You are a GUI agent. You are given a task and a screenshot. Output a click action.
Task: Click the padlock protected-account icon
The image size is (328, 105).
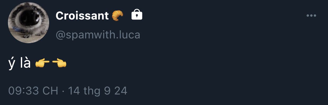(x=137, y=15)
